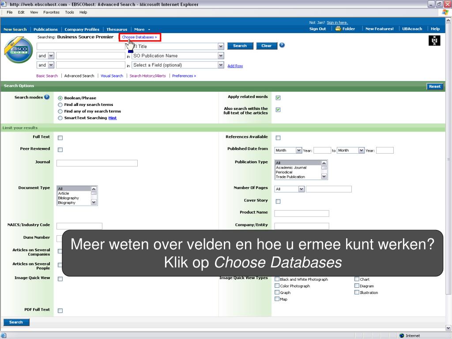Expand the More menu in navigation bar
This screenshot has height=339, width=452.
142,30
